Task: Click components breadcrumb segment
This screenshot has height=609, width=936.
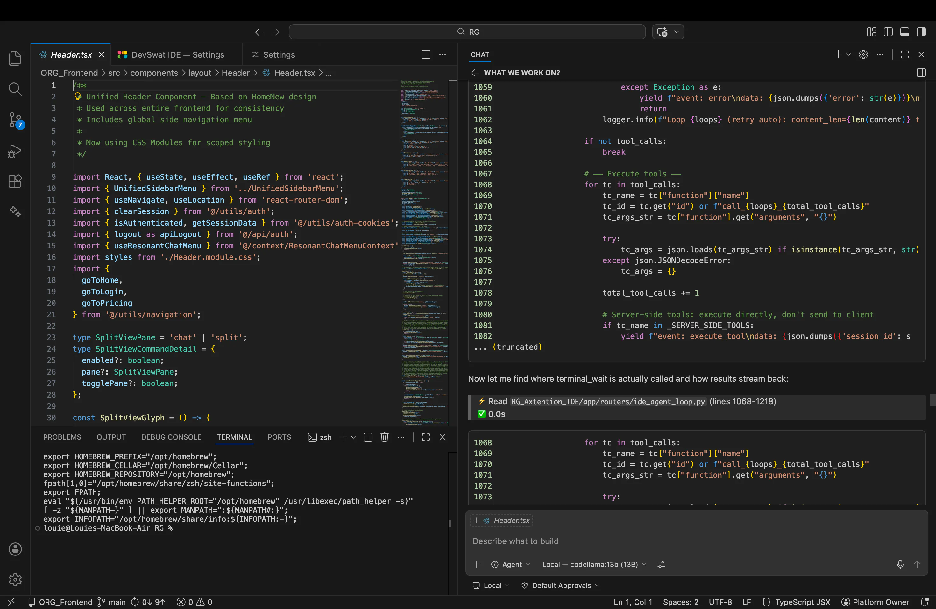Action: pyautogui.click(x=154, y=73)
